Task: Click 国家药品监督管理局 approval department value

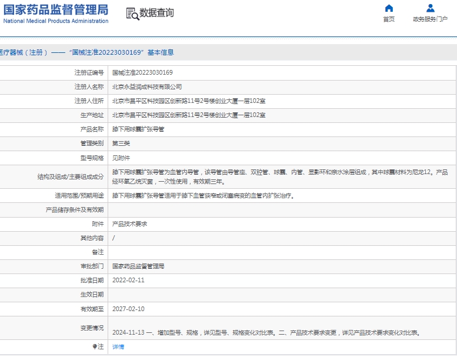Action: pos(138,266)
